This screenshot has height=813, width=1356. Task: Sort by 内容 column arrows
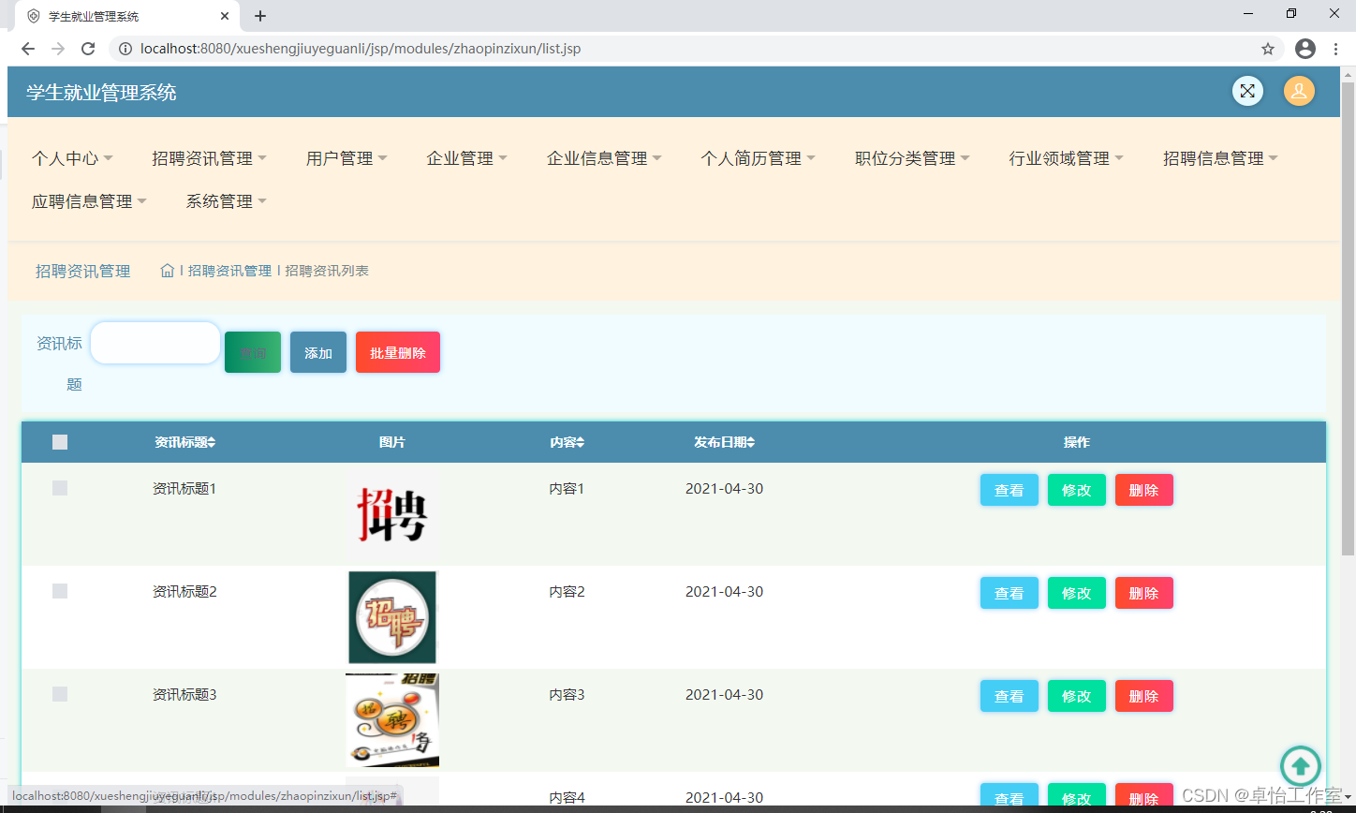[x=581, y=443]
